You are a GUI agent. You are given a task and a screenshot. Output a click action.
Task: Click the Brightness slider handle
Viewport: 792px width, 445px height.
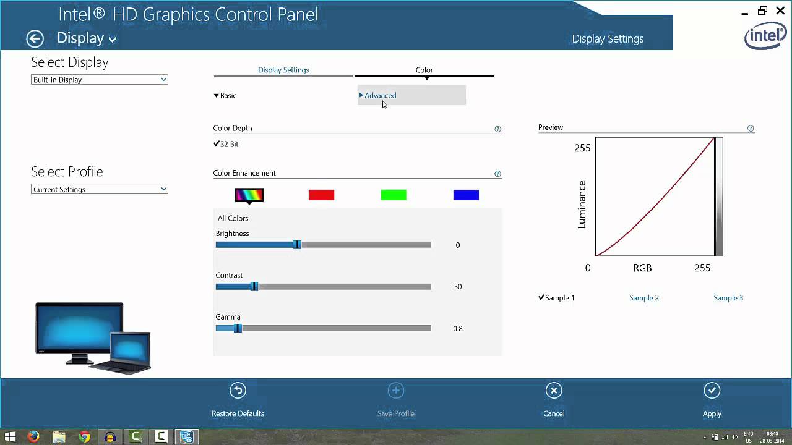(297, 245)
